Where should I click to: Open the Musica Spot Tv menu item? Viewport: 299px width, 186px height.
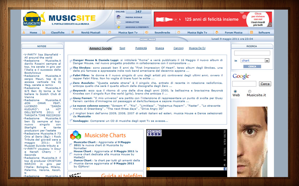pos(128,32)
